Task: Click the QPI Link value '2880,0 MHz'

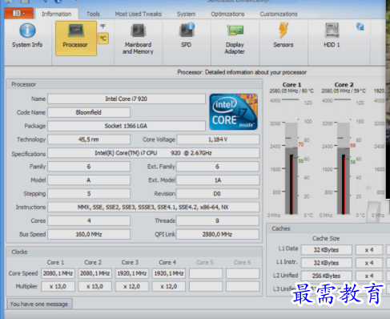Action: click(218, 234)
